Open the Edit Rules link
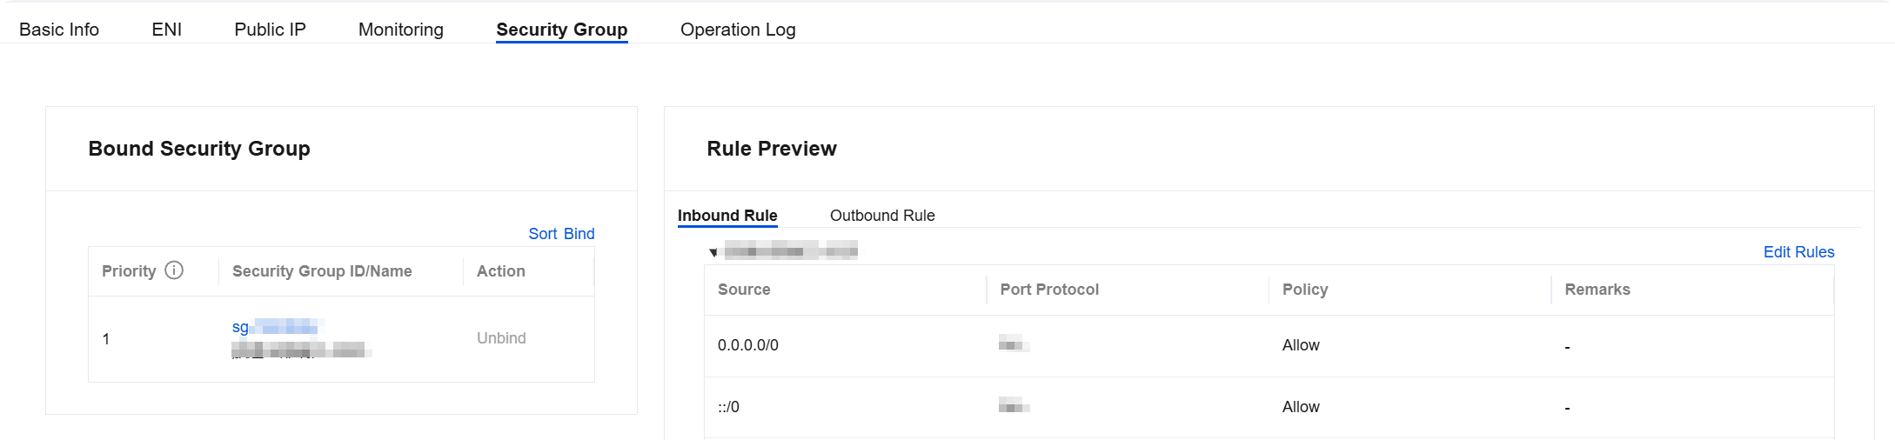The width and height of the screenshot is (1895, 440). click(x=1798, y=252)
